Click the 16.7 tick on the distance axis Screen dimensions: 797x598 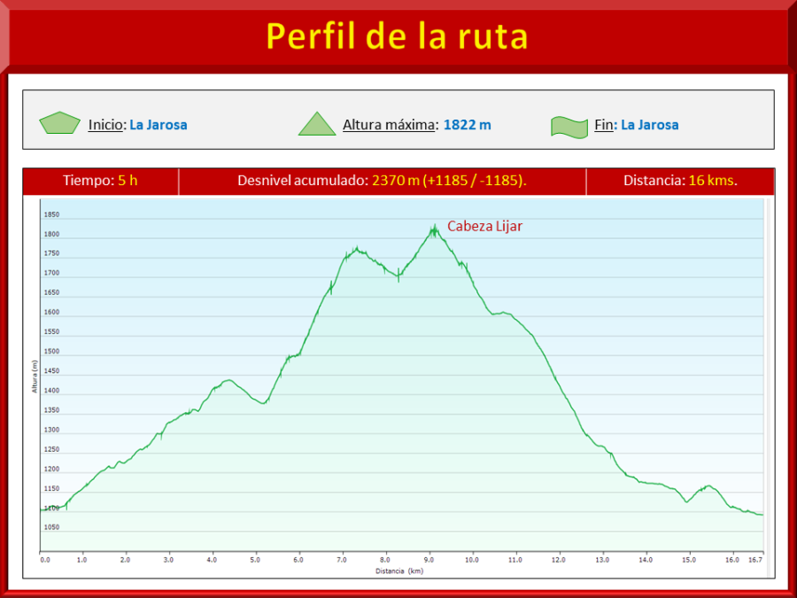point(755,560)
